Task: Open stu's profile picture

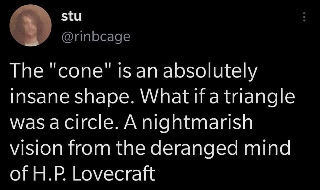Action: click(31, 25)
